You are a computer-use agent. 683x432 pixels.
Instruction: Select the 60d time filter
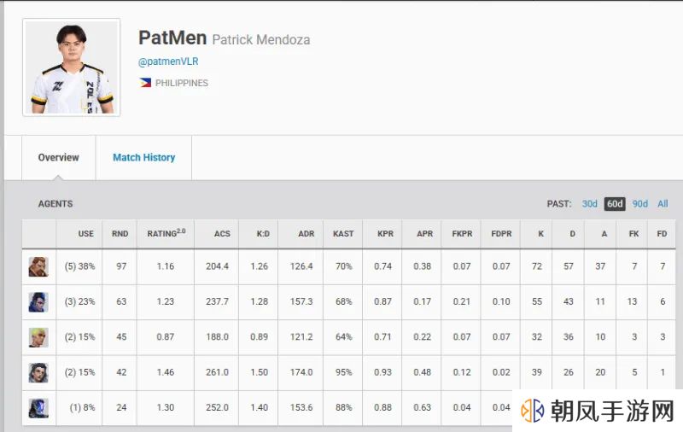tap(615, 204)
